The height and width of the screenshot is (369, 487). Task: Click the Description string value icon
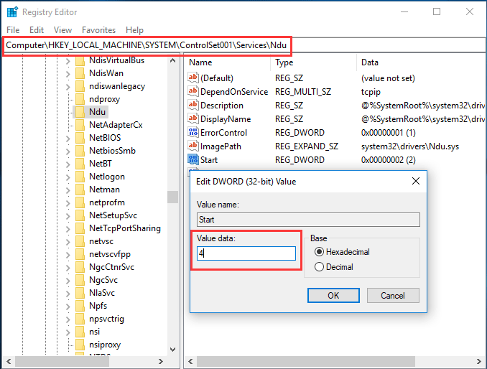(x=193, y=105)
